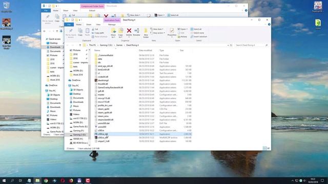Open Firefox from the taskbar
Image resolution: width=328 pixels, height=184 pixels.
[x=71, y=180]
